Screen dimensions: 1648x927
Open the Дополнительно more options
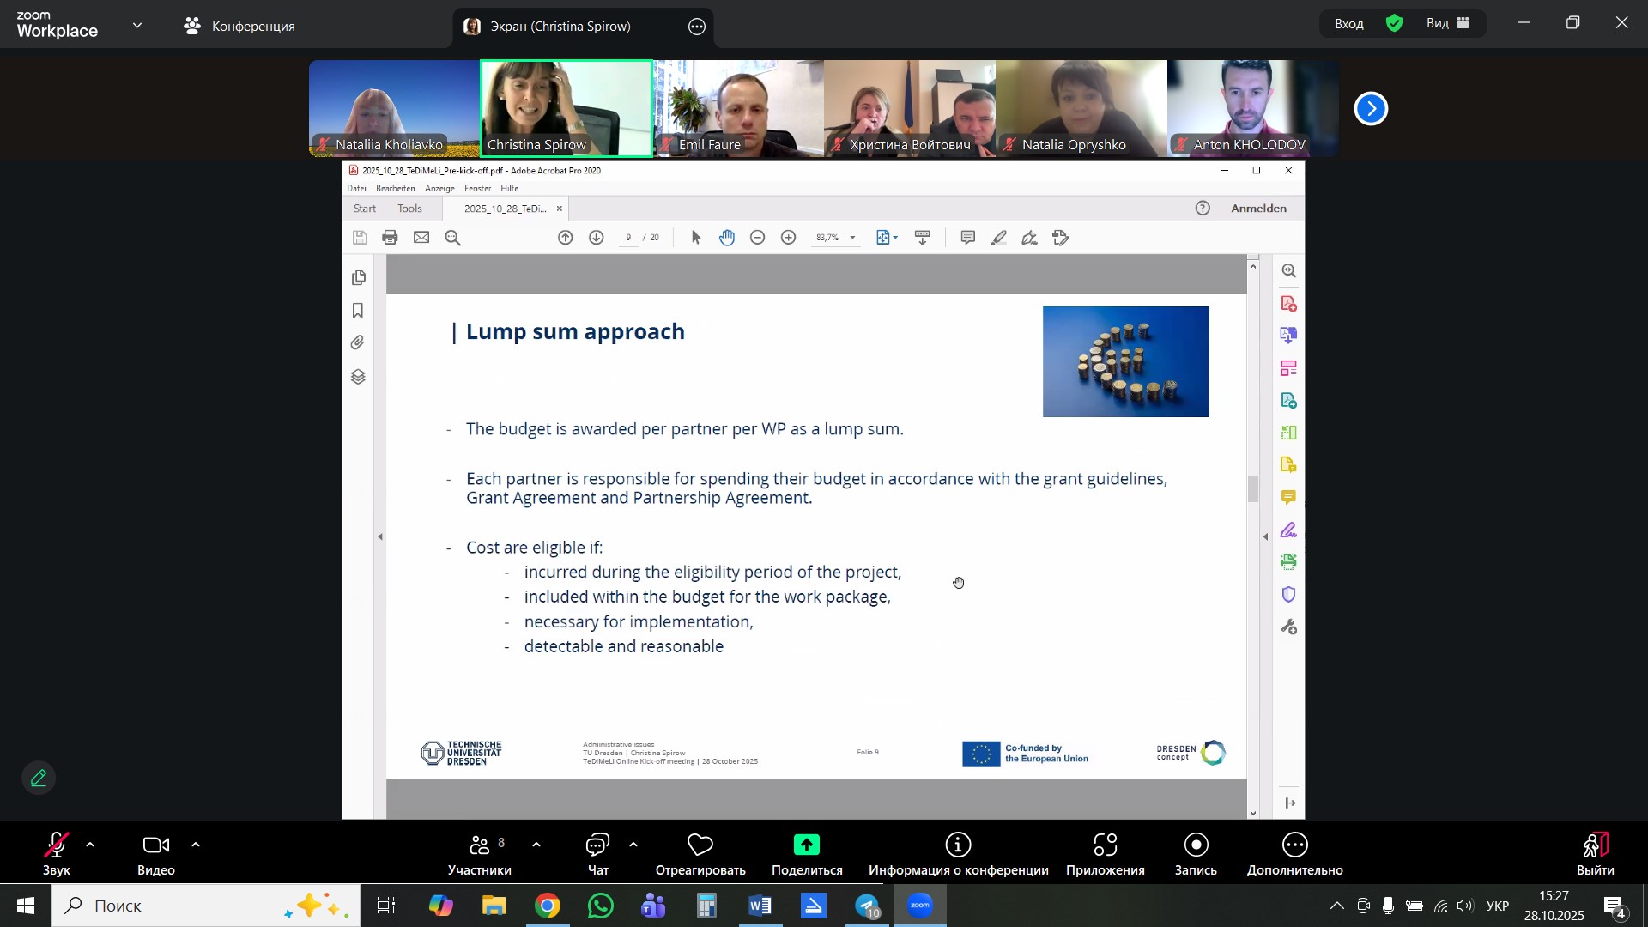click(1294, 853)
